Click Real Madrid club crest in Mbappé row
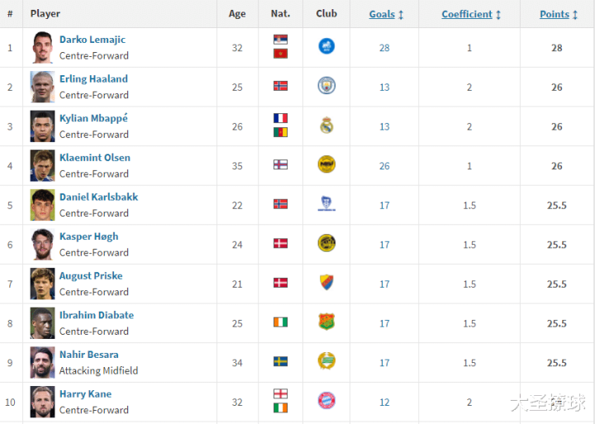This screenshot has width=595, height=424. (x=326, y=126)
